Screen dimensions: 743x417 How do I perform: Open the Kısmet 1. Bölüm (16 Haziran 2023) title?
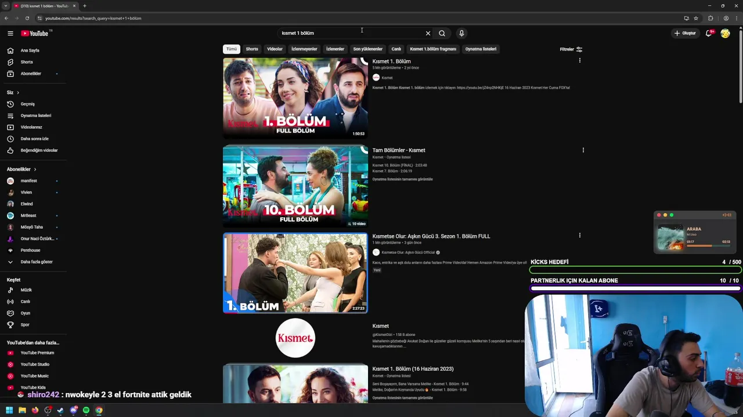point(413,369)
